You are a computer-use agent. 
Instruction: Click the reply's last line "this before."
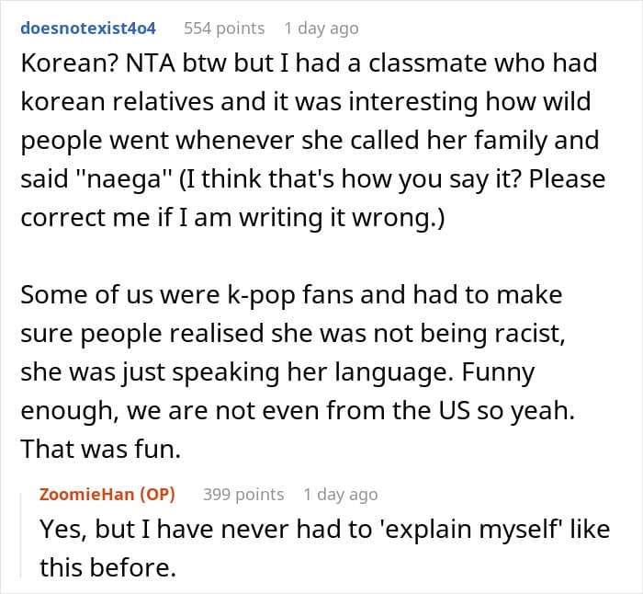click(x=107, y=567)
